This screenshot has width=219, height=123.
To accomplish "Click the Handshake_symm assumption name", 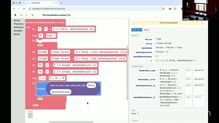I will (147, 71).
